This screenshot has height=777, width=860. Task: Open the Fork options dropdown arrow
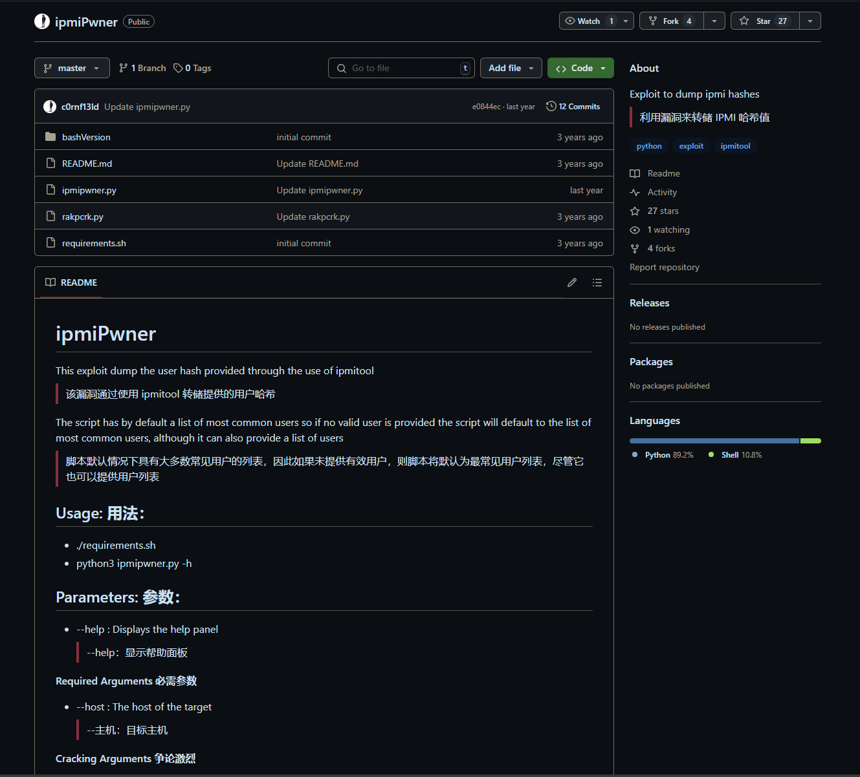pyautogui.click(x=714, y=21)
